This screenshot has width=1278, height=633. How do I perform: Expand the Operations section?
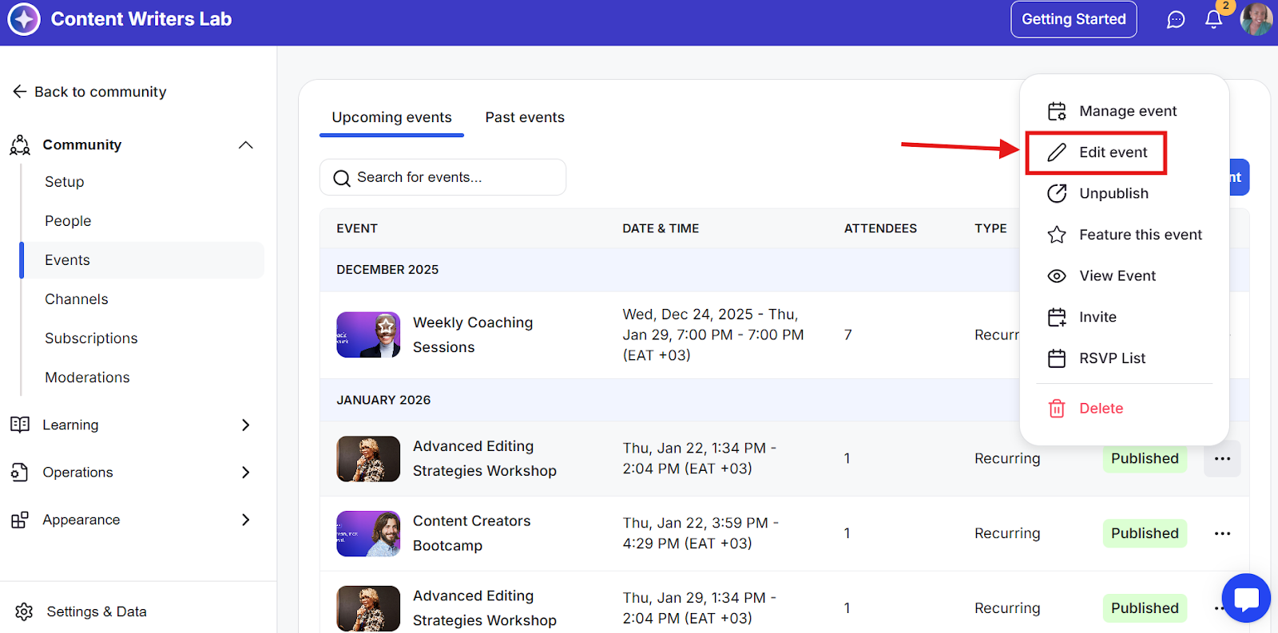click(246, 473)
